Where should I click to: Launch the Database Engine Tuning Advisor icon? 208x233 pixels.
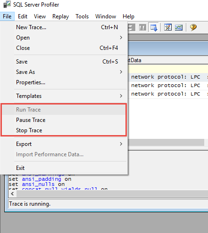167,28
